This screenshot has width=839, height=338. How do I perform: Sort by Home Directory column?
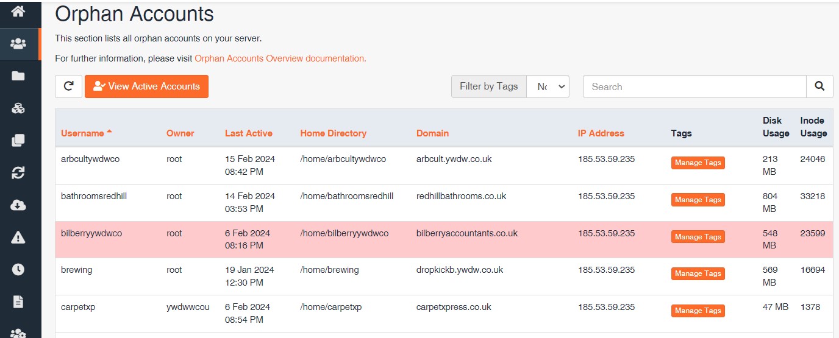coord(333,133)
